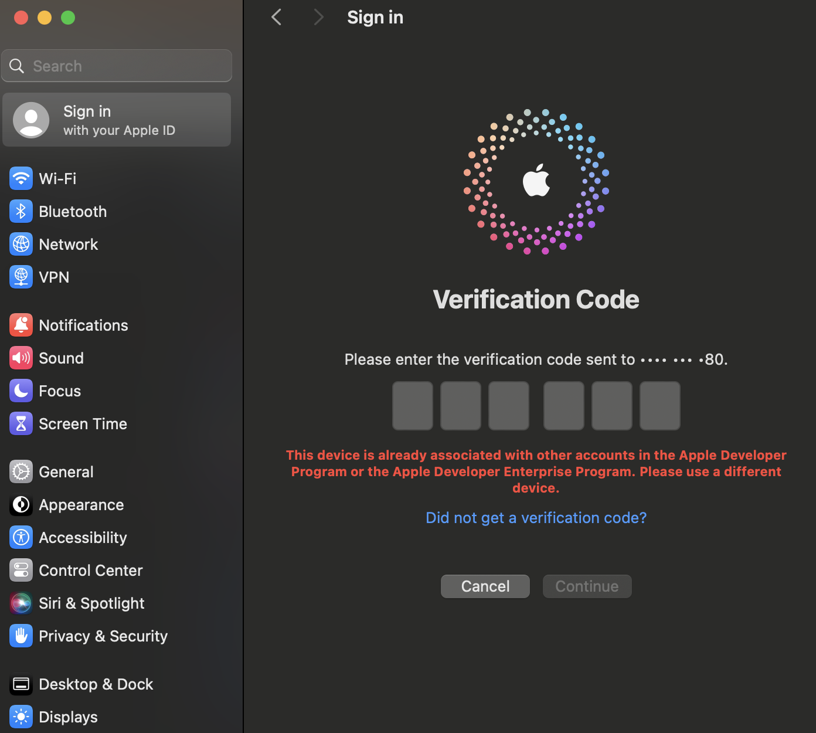Select the Bluetooth icon in sidebar
The width and height of the screenshot is (816, 733).
click(21, 212)
